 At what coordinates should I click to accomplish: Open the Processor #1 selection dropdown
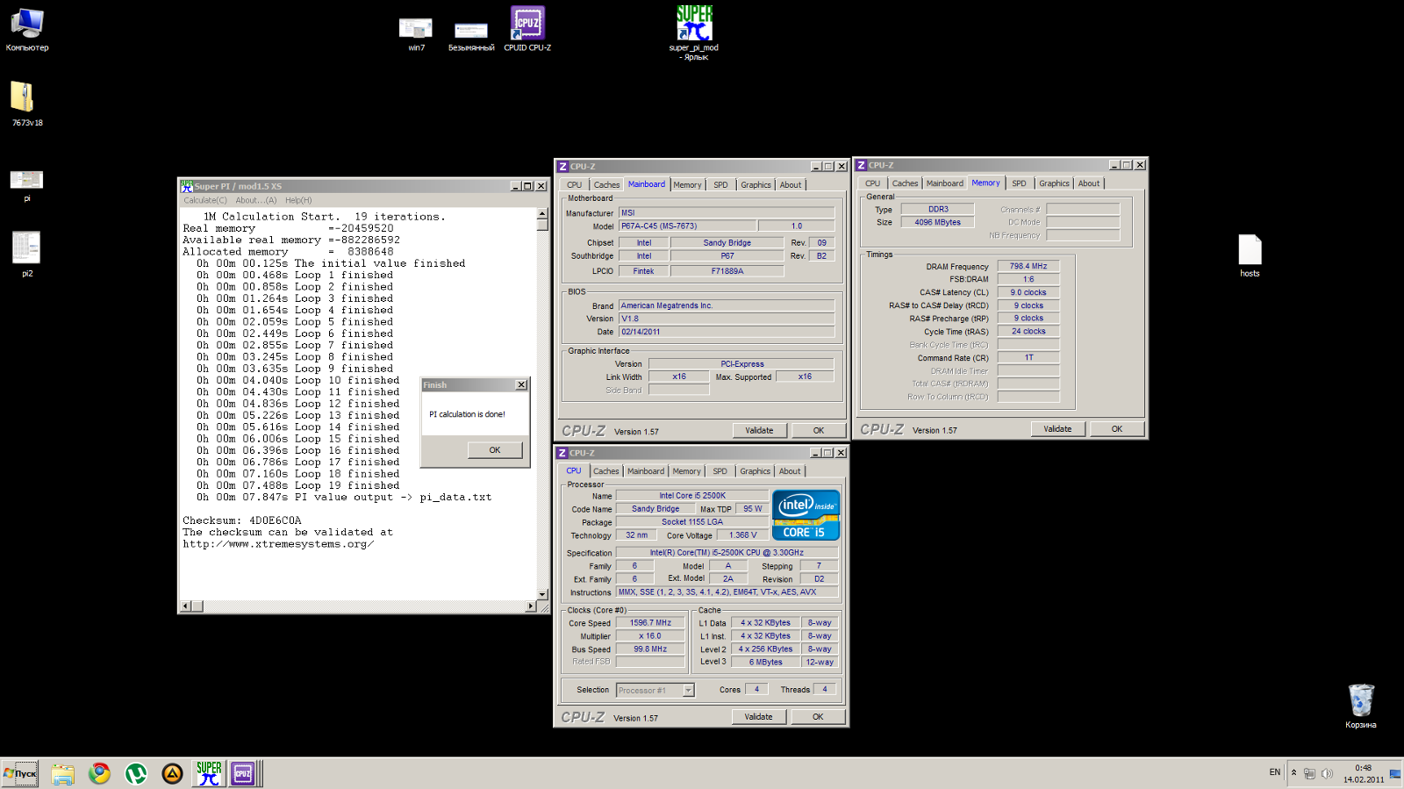(688, 690)
